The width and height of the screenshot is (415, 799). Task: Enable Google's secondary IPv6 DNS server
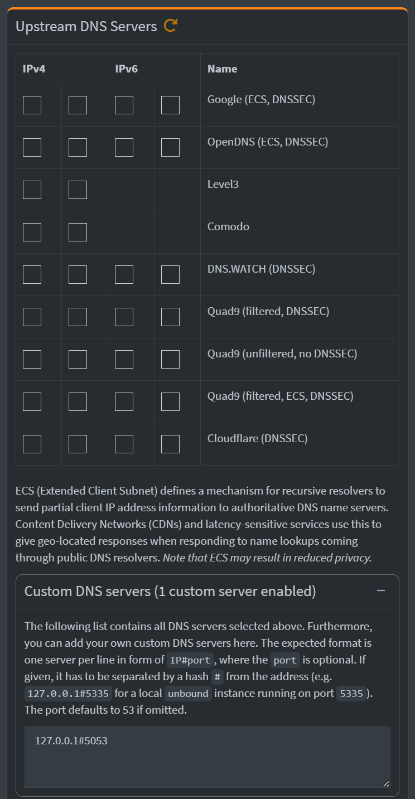tap(170, 105)
